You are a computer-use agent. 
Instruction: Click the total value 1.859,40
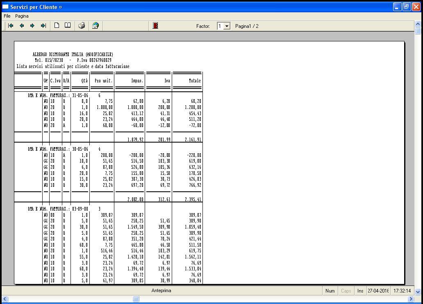(x=193, y=227)
